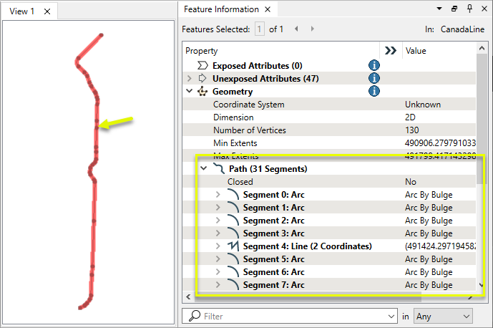Click the Unexposed Attributes info icon
This screenshot has height=328, width=493.
click(374, 79)
